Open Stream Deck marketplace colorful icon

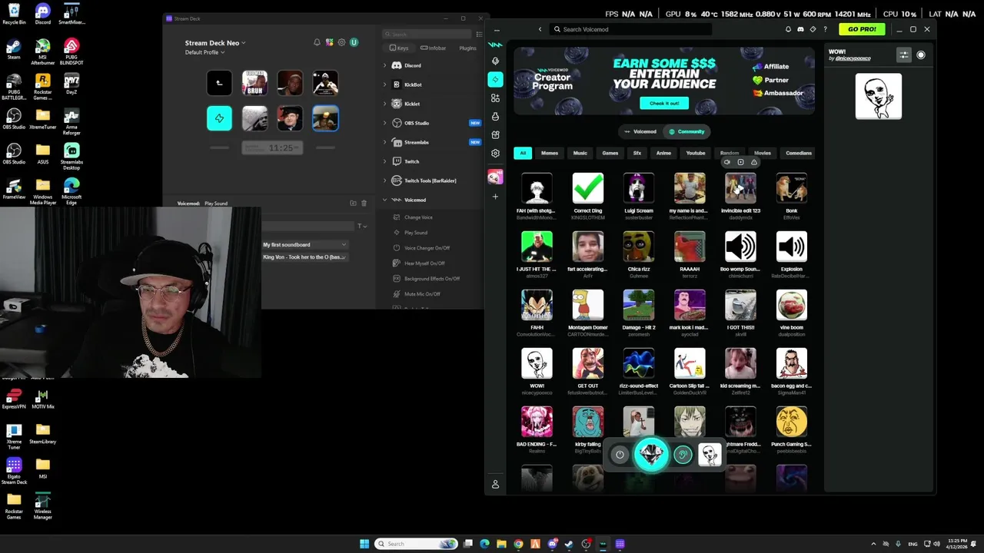[329, 42]
